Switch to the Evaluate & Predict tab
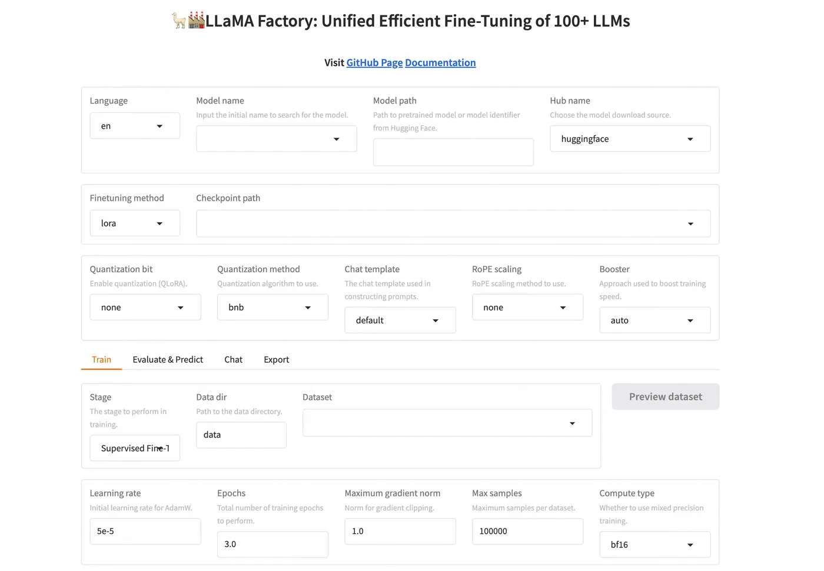This screenshot has height=571, width=824. 168,360
